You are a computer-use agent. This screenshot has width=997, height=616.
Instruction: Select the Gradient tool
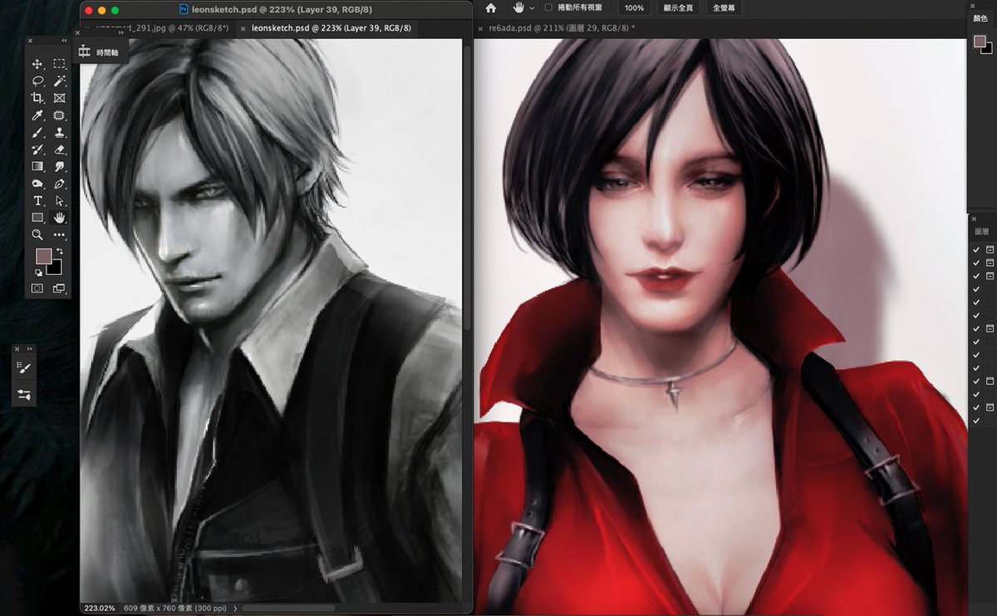(37, 167)
